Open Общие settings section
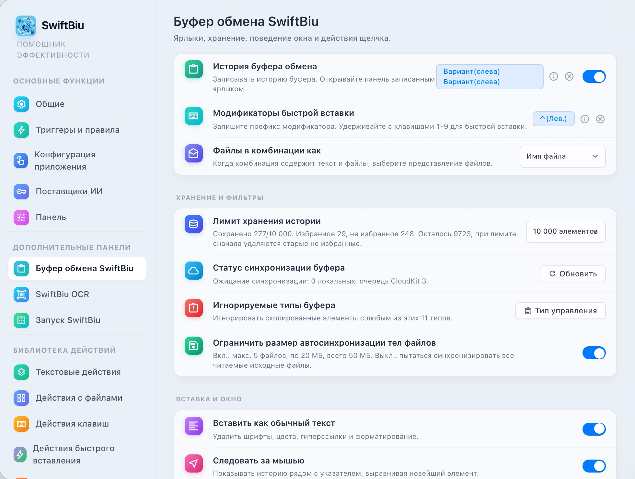The width and height of the screenshot is (635, 479). pyautogui.click(x=77, y=104)
